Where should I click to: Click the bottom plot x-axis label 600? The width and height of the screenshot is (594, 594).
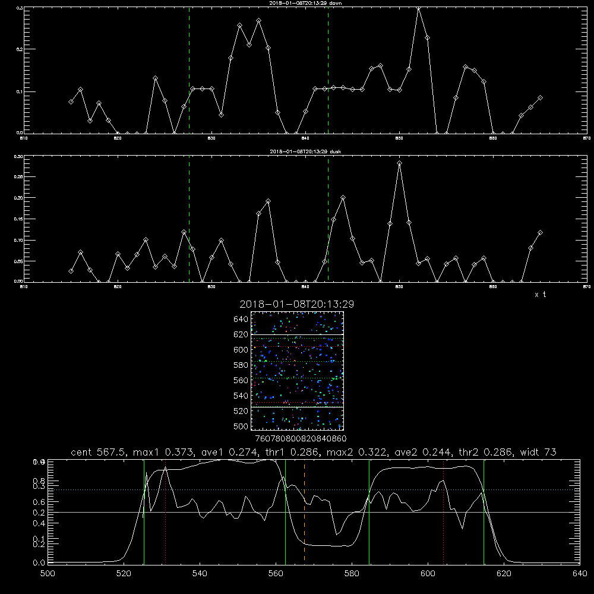[428, 573]
